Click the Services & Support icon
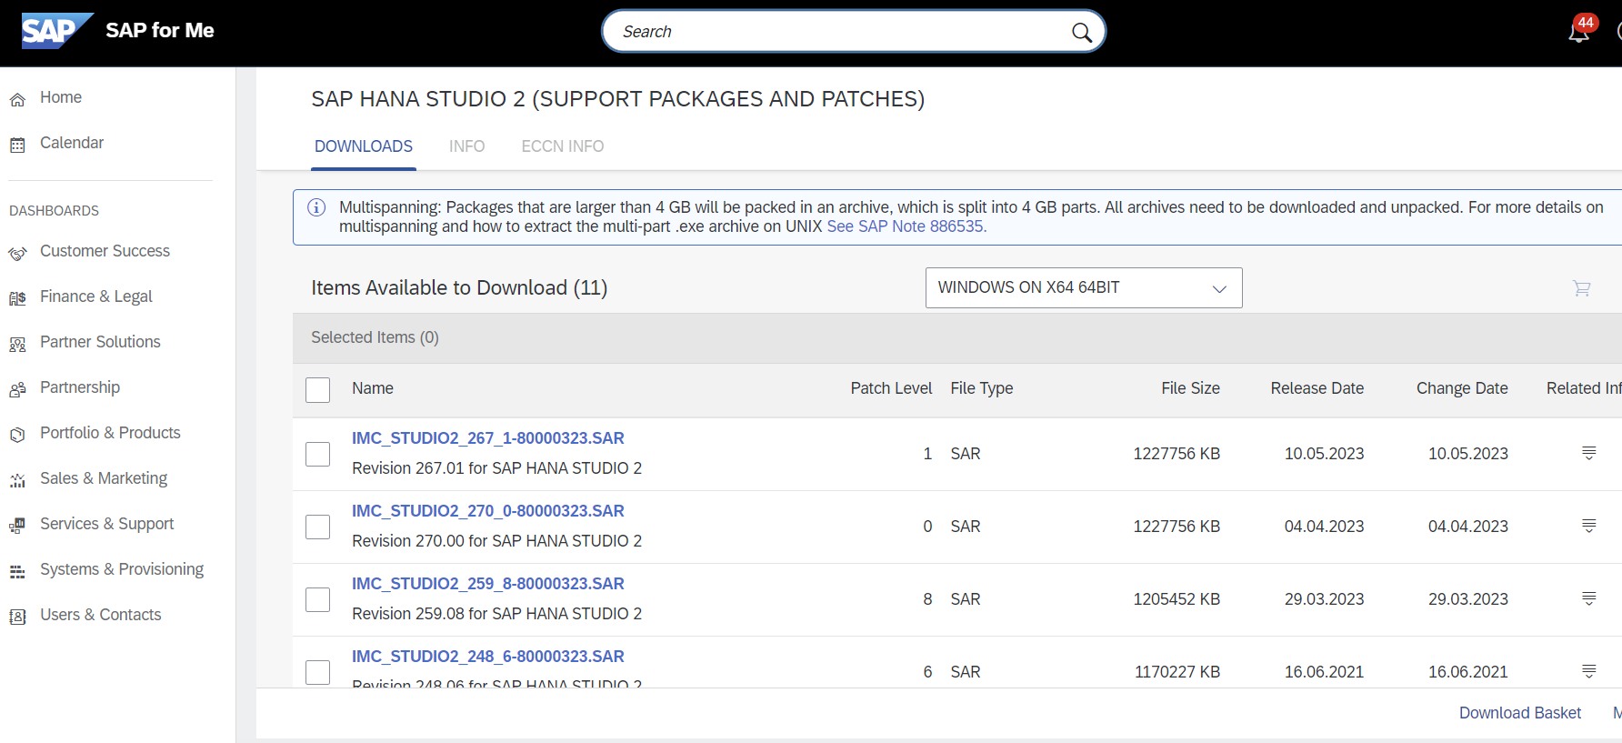The width and height of the screenshot is (1622, 743). (x=17, y=526)
